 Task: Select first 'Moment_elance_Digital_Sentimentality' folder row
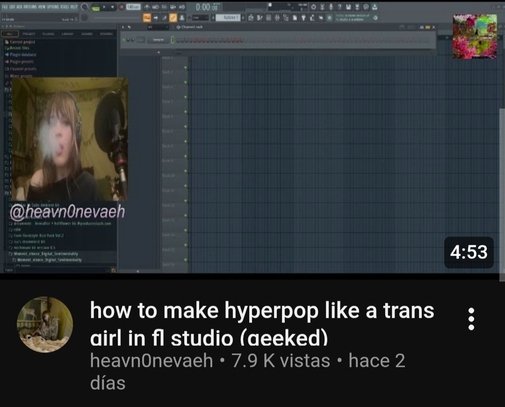pos(43,254)
